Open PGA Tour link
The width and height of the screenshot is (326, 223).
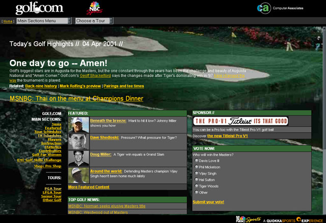(x=53, y=188)
